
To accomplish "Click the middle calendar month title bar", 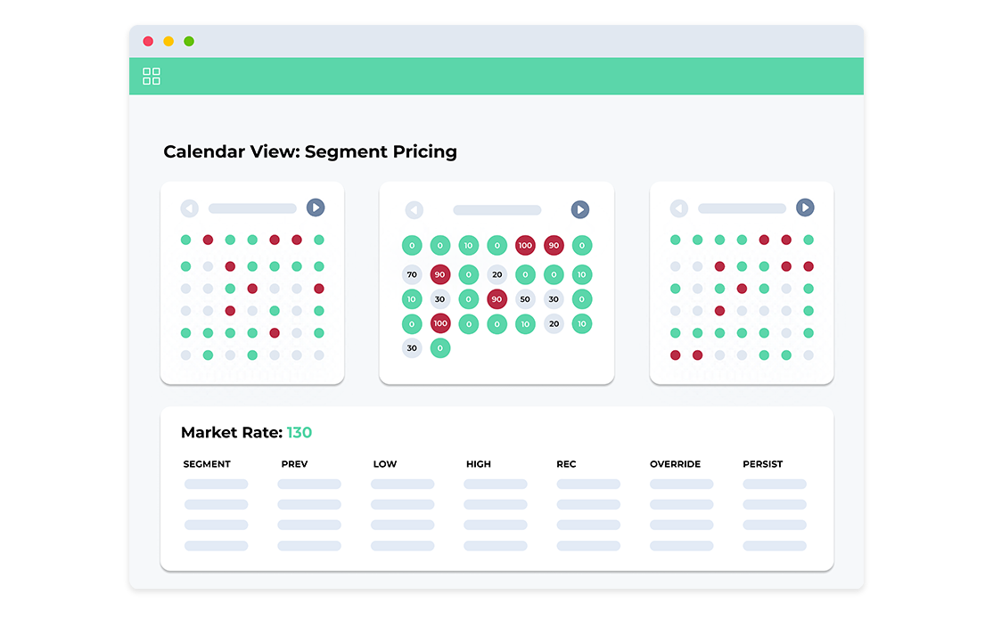I will pos(497,210).
